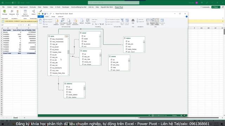Open Power Pivot Advanced tab
The image size is (225, 126).
pyautogui.click(x=60, y=16)
